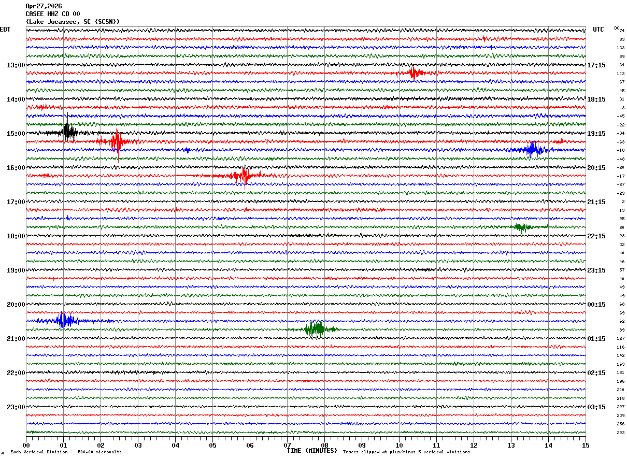Click the '19:15' UTC time label
627x459 pixels.
coord(596,134)
